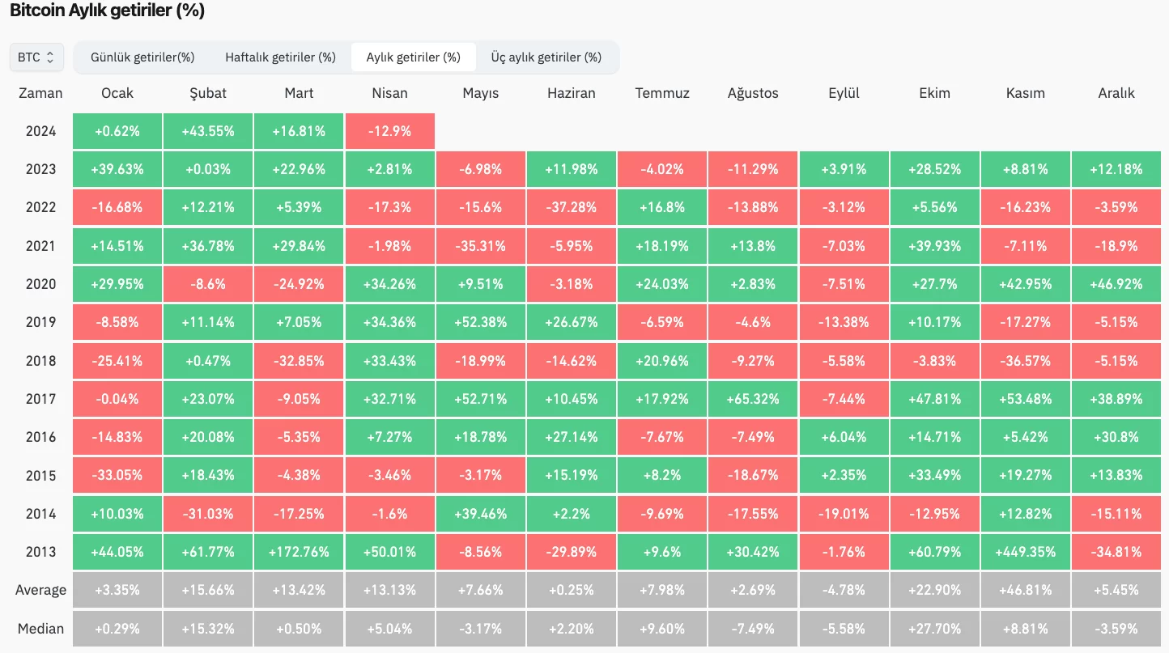Screen dimensions: 1169x653
Task: Select the 2024 Nisan -12.9% cell
Action: [389, 131]
